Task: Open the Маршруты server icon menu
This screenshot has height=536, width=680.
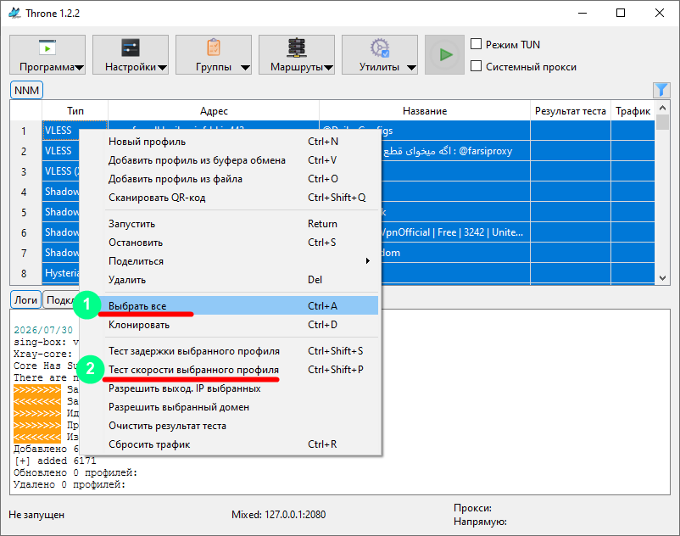Action: (x=297, y=54)
